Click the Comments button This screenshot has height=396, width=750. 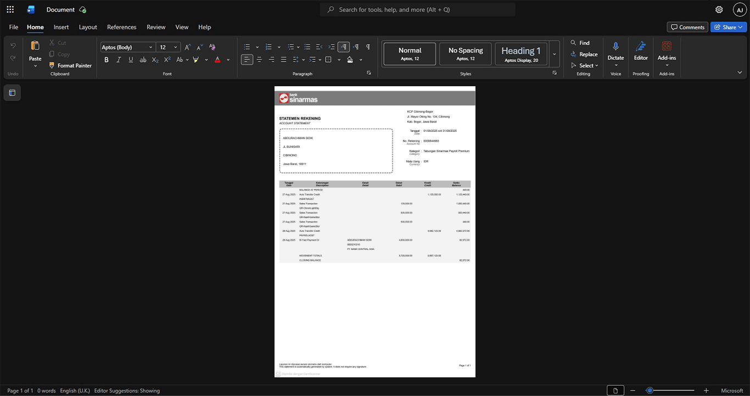click(x=687, y=27)
